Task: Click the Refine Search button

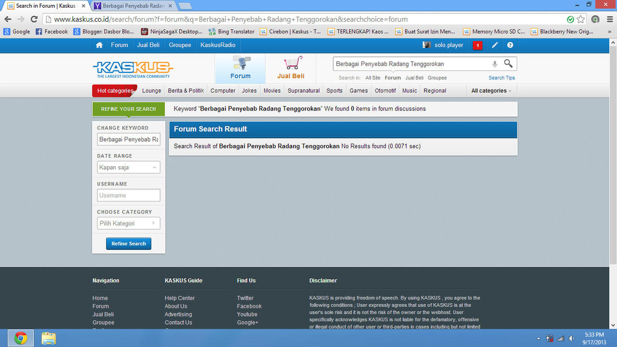Action: point(129,244)
